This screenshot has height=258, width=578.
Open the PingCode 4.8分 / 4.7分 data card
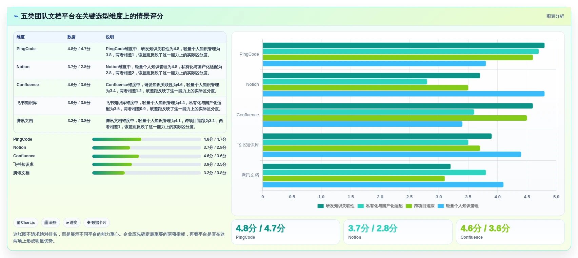(x=285, y=232)
